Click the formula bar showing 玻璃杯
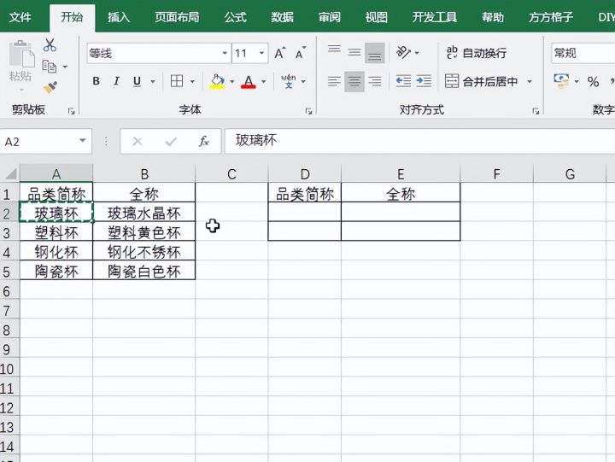This screenshot has width=615, height=462. [419, 141]
